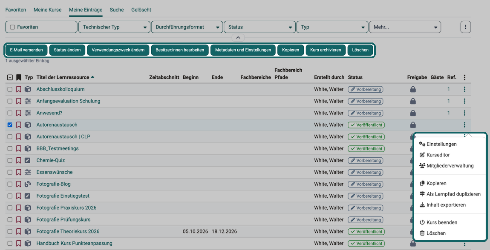Viewport: 490px width, 250px height.
Task: Click bookmark icon for Abschlusskolloquium row
Action: [19, 89]
